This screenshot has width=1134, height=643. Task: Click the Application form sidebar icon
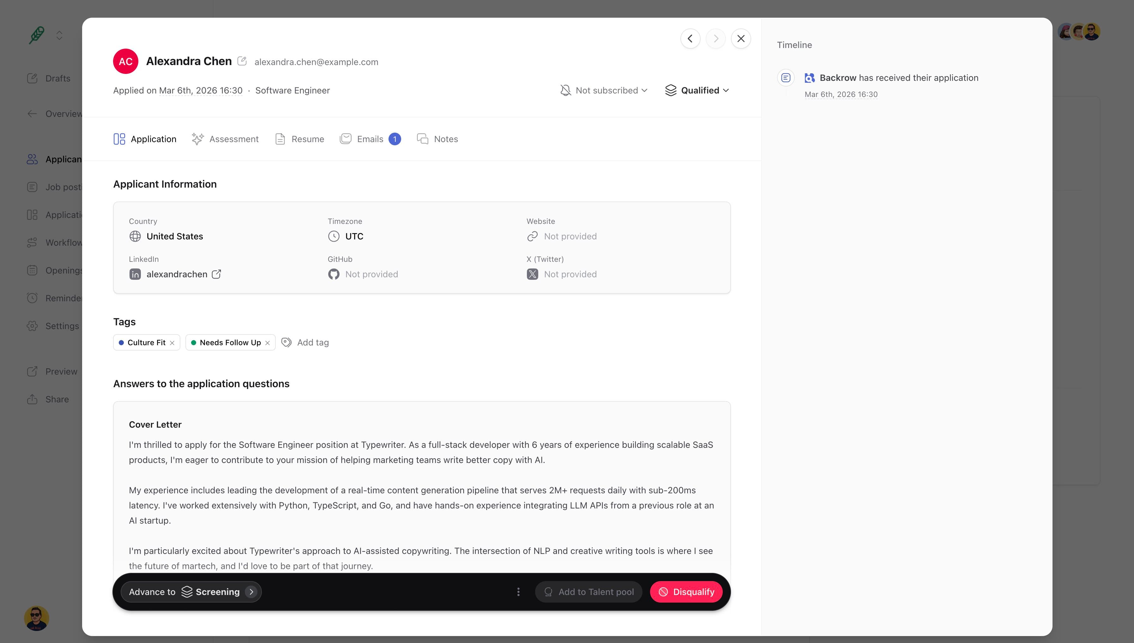click(32, 215)
